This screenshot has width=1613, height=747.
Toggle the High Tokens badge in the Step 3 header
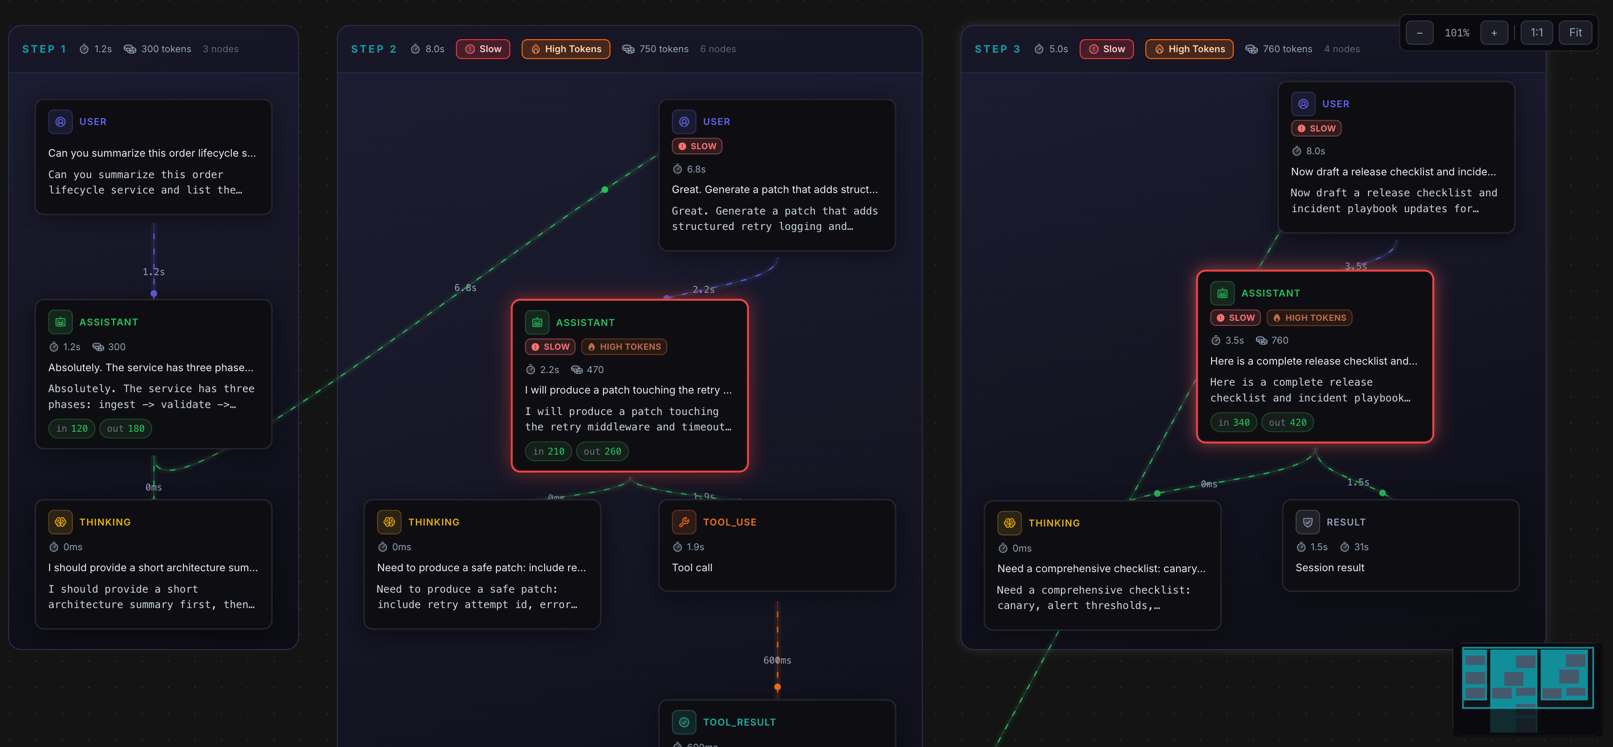pos(1188,49)
